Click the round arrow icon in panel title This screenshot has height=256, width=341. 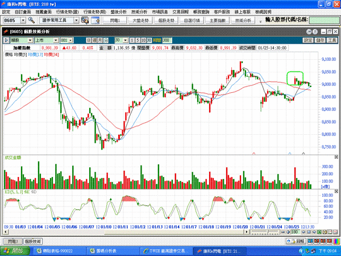pos(309,32)
